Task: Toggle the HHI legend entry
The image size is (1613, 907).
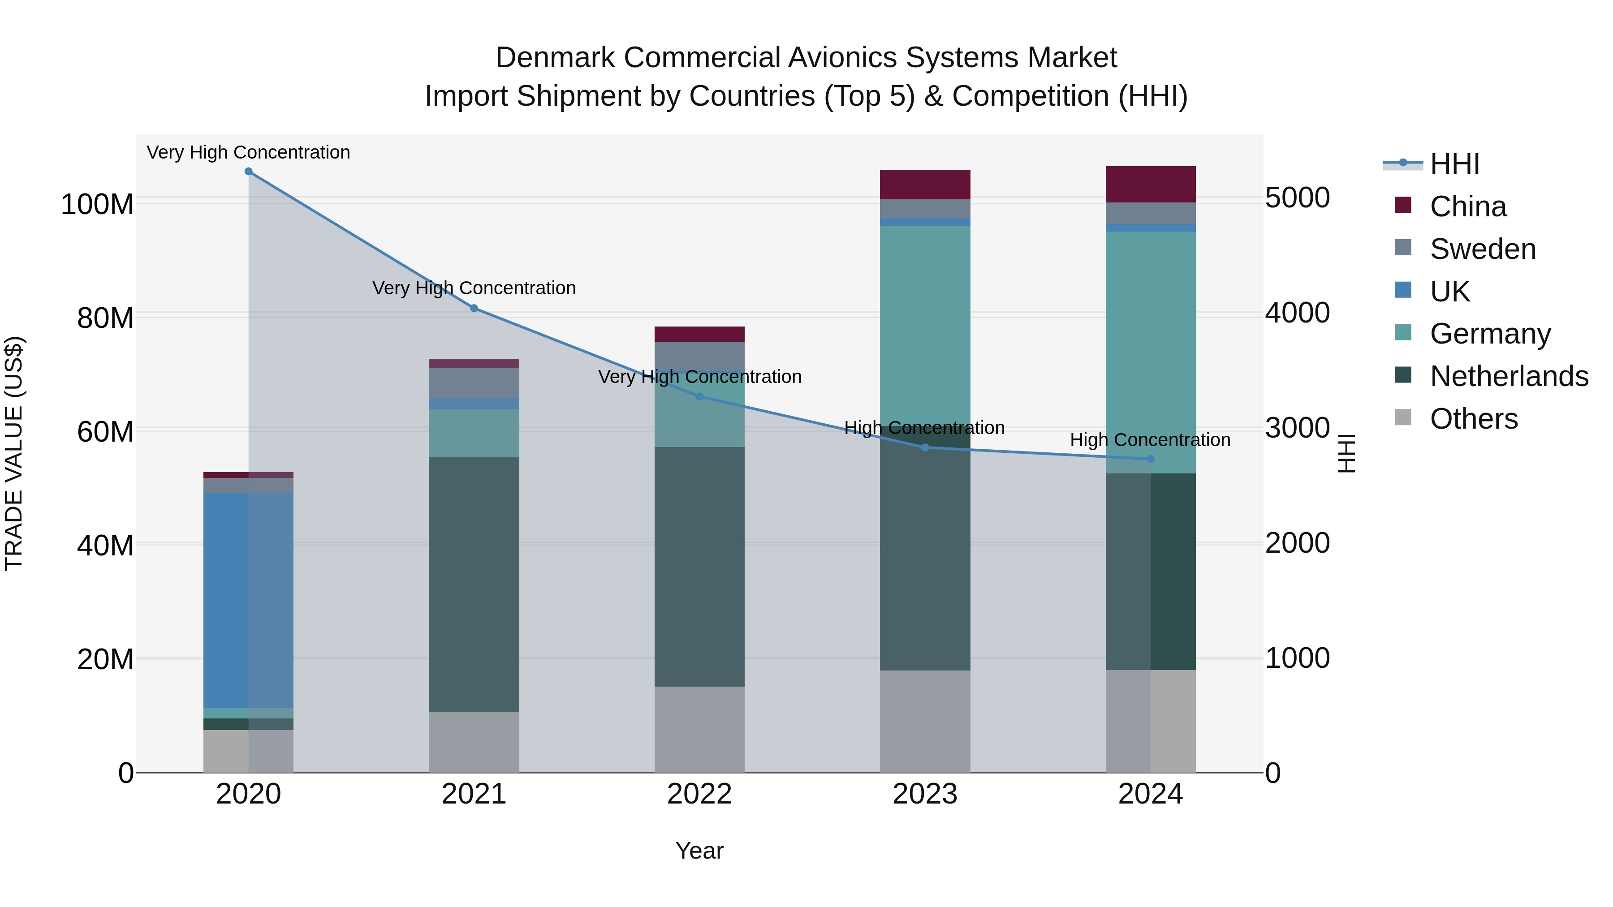Action: click(1432, 164)
